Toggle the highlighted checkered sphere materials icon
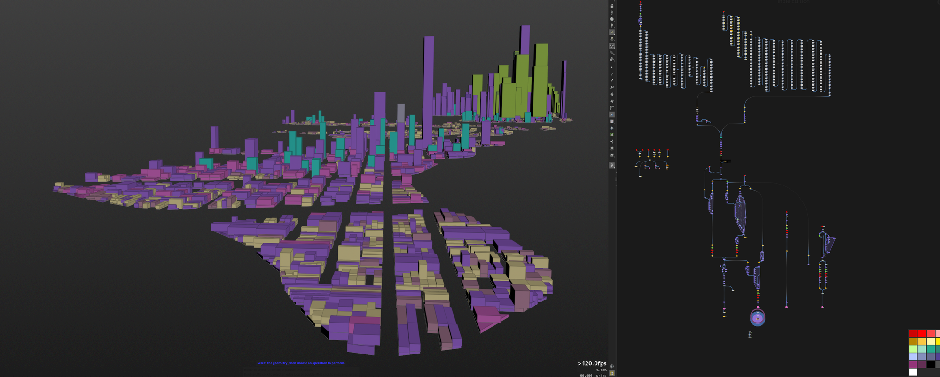The height and width of the screenshot is (377, 940). [x=612, y=46]
